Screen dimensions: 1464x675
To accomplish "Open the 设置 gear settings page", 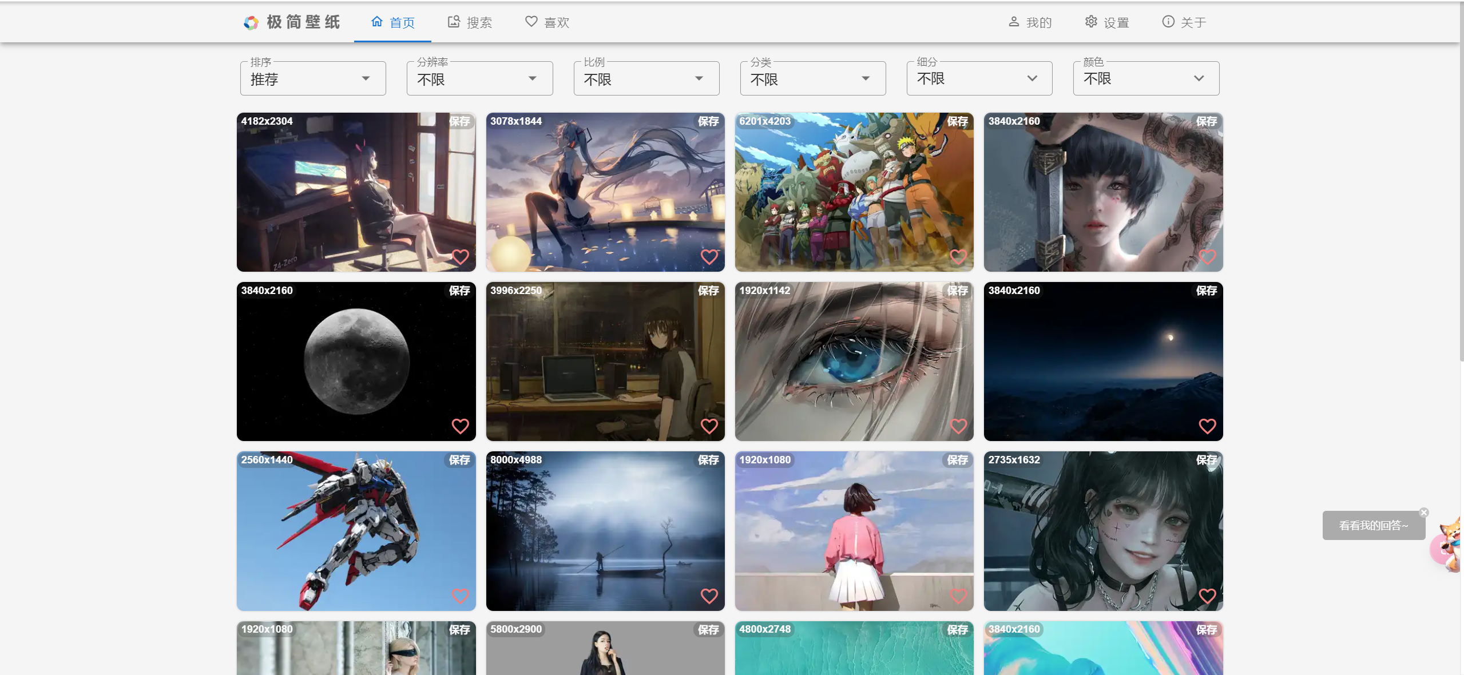I will click(x=1106, y=22).
